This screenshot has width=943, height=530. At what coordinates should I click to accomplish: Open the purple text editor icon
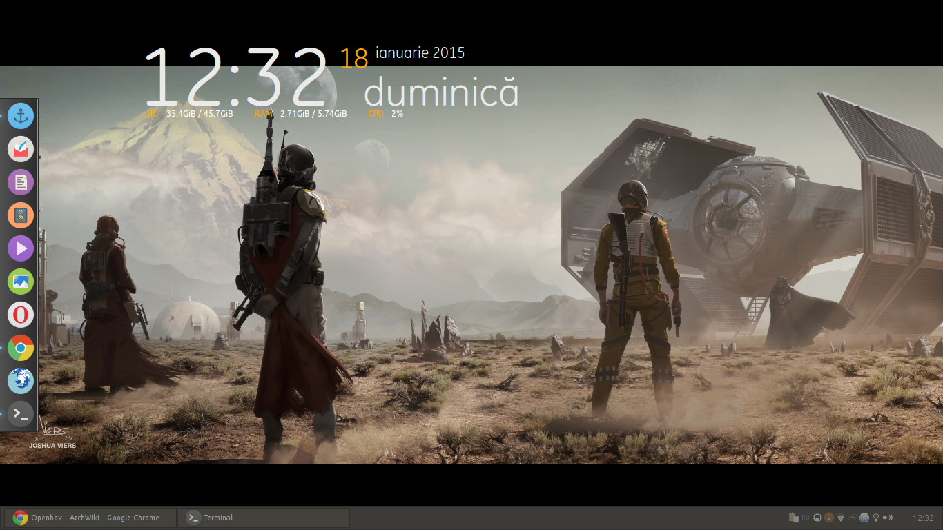pyautogui.click(x=21, y=182)
